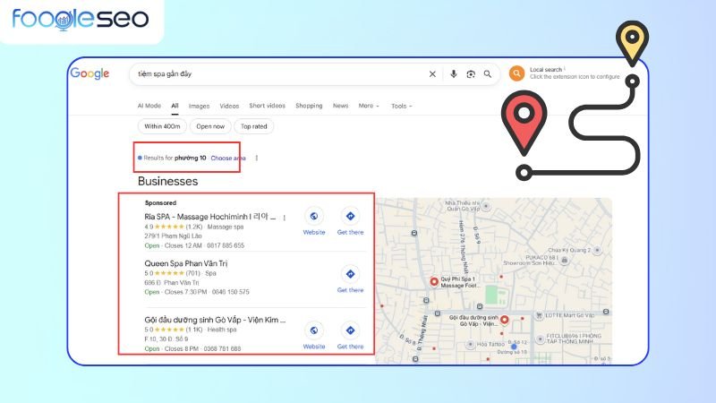Click the Choose area link
The width and height of the screenshot is (716, 403).
[x=228, y=158]
